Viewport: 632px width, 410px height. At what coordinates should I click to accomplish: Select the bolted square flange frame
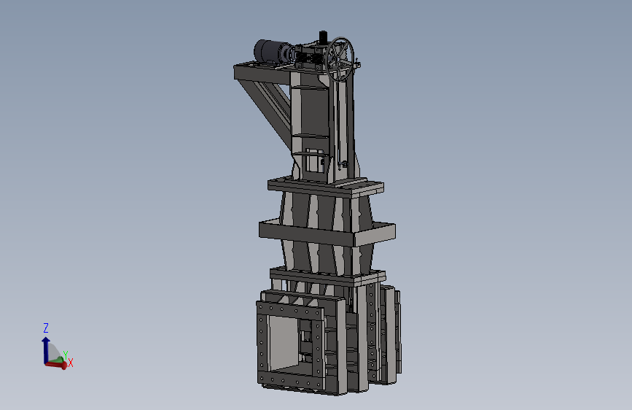[x=291, y=345]
